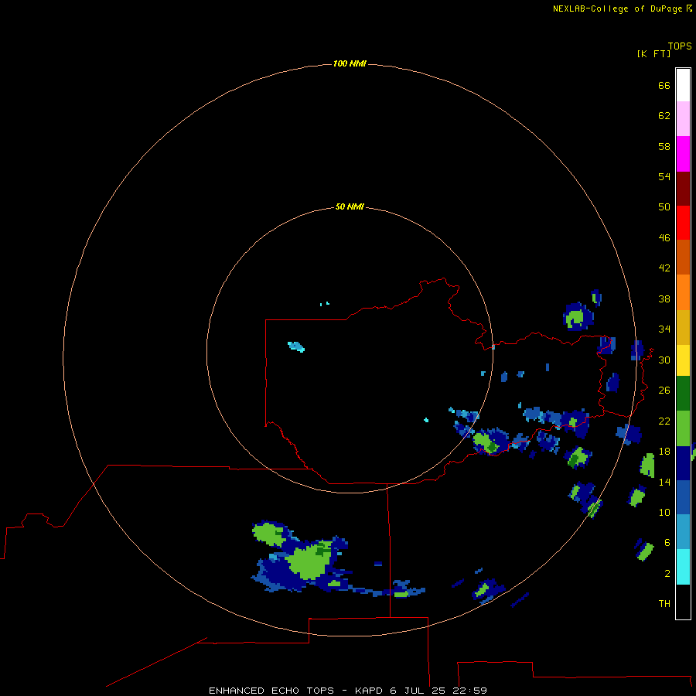Screen dimensions: 696x696
Task: Click the 30 value on the scale
Action: (x=664, y=360)
